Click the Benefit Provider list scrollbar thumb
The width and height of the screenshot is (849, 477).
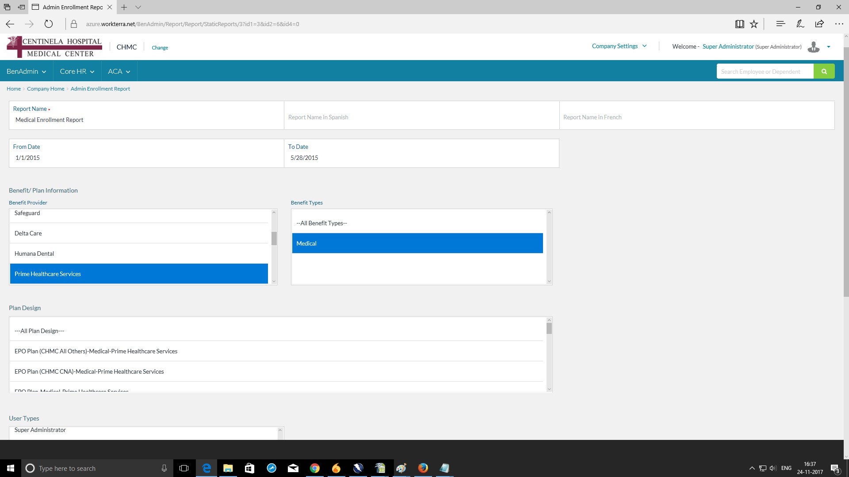[274, 238]
